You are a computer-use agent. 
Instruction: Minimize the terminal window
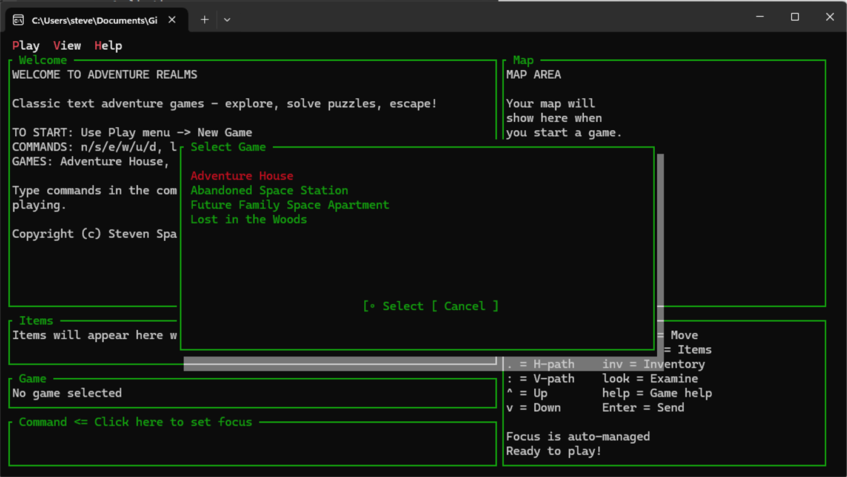[760, 17]
